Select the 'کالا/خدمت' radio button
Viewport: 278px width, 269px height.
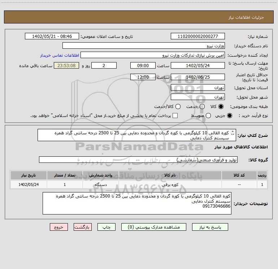[178, 107]
